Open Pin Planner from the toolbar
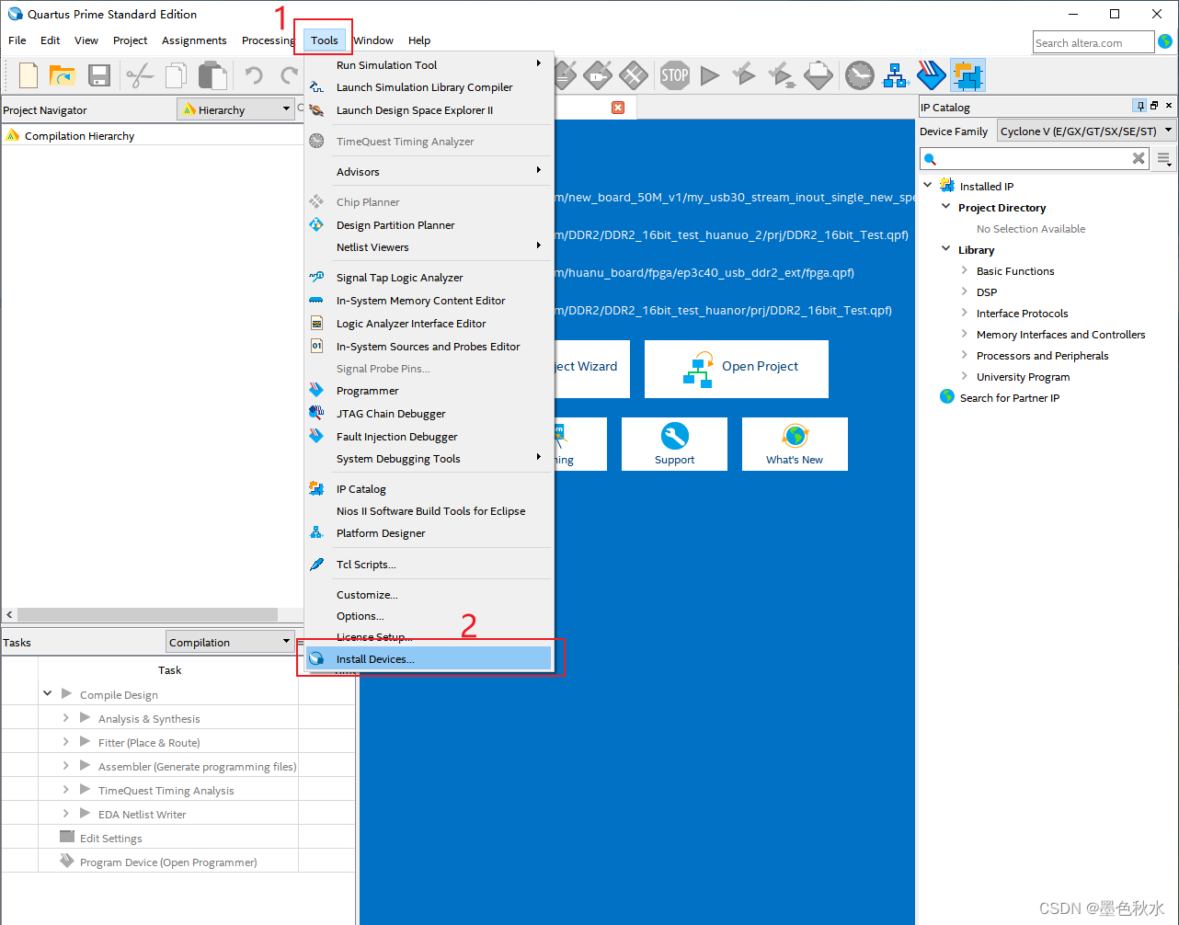The width and height of the screenshot is (1179, 925). (x=598, y=75)
